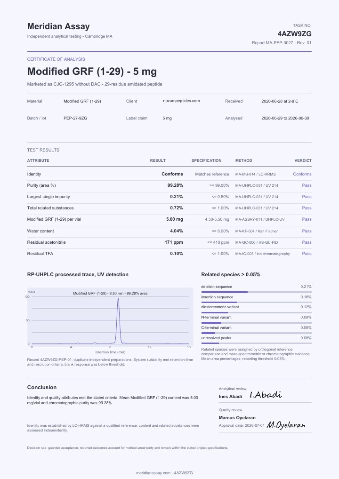Image resolution: width=339 pixels, height=479 pixels.
Task: Click the M.Oyelaran signature
Action: coord(286,425)
